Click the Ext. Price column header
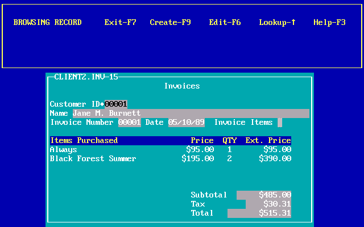Screen dimensions: 364x227 click(268, 140)
